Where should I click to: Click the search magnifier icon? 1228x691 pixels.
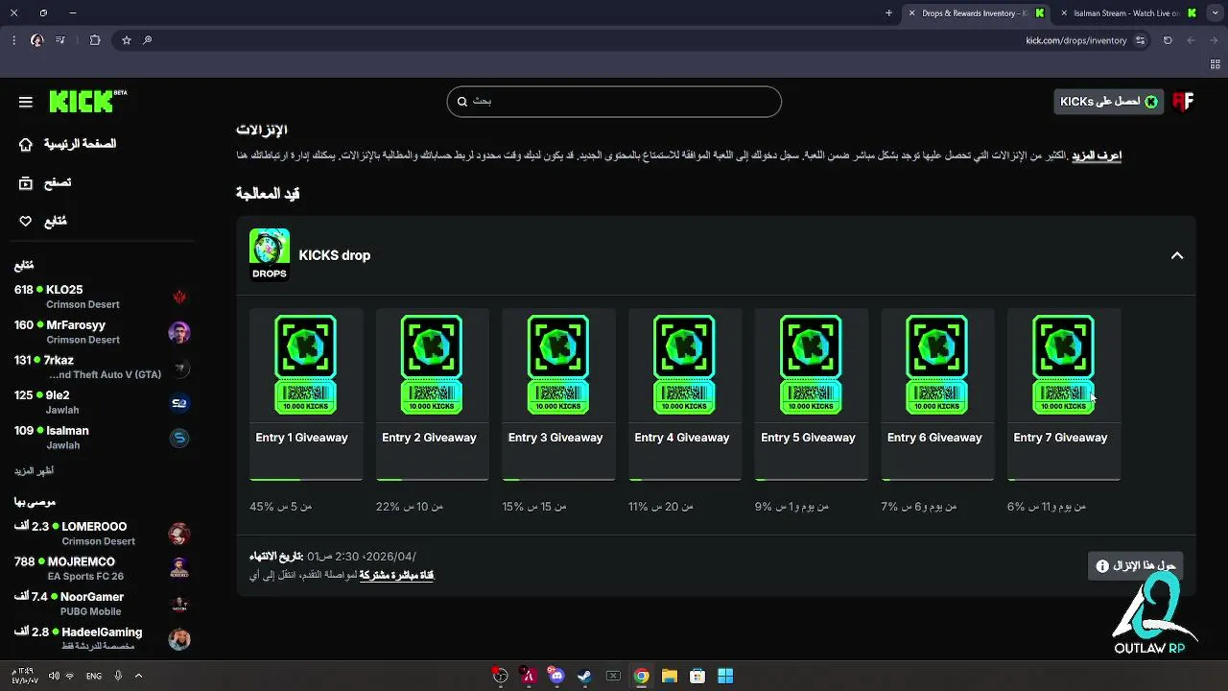[462, 102]
